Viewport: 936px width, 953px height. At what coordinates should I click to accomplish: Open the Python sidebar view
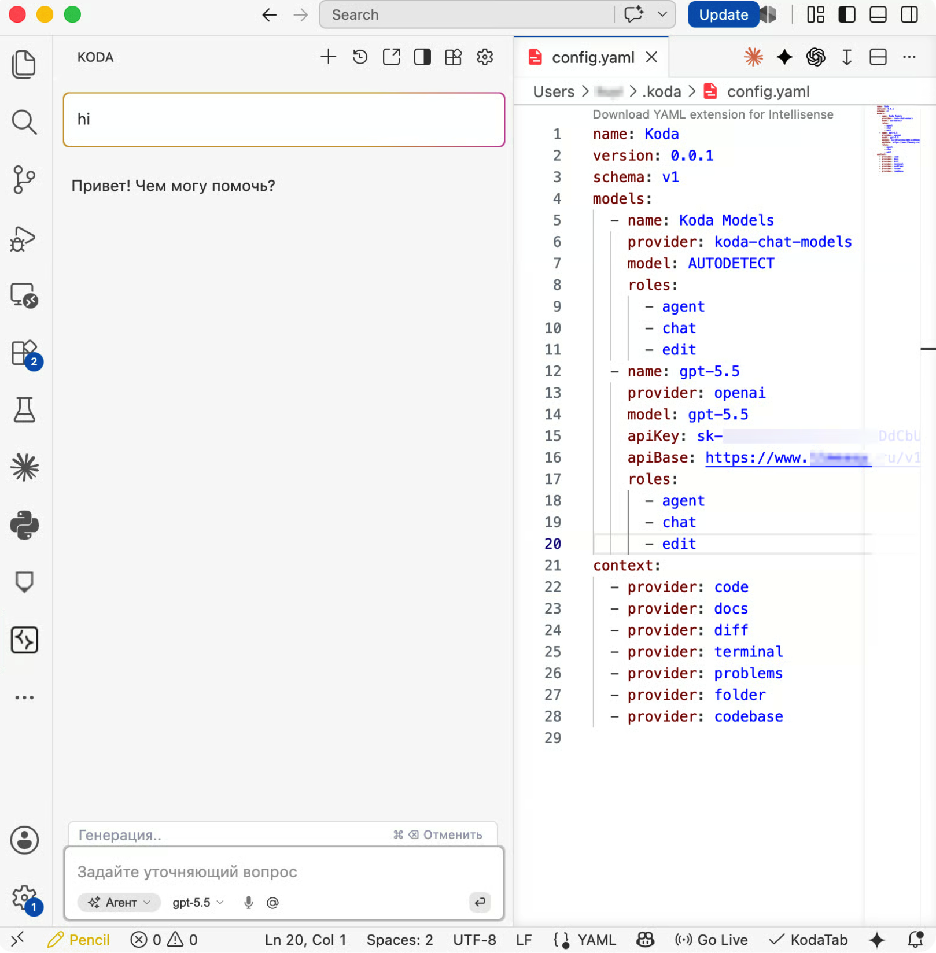(x=24, y=525)
